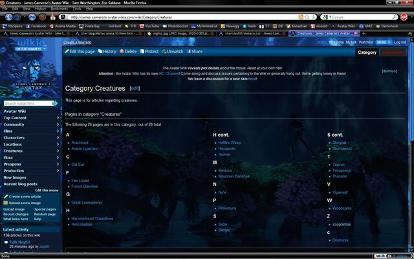Expand the Locations sidebar menu
This screenshot has height=259, width=414.
pyautogui.click(x=31, y=144)
